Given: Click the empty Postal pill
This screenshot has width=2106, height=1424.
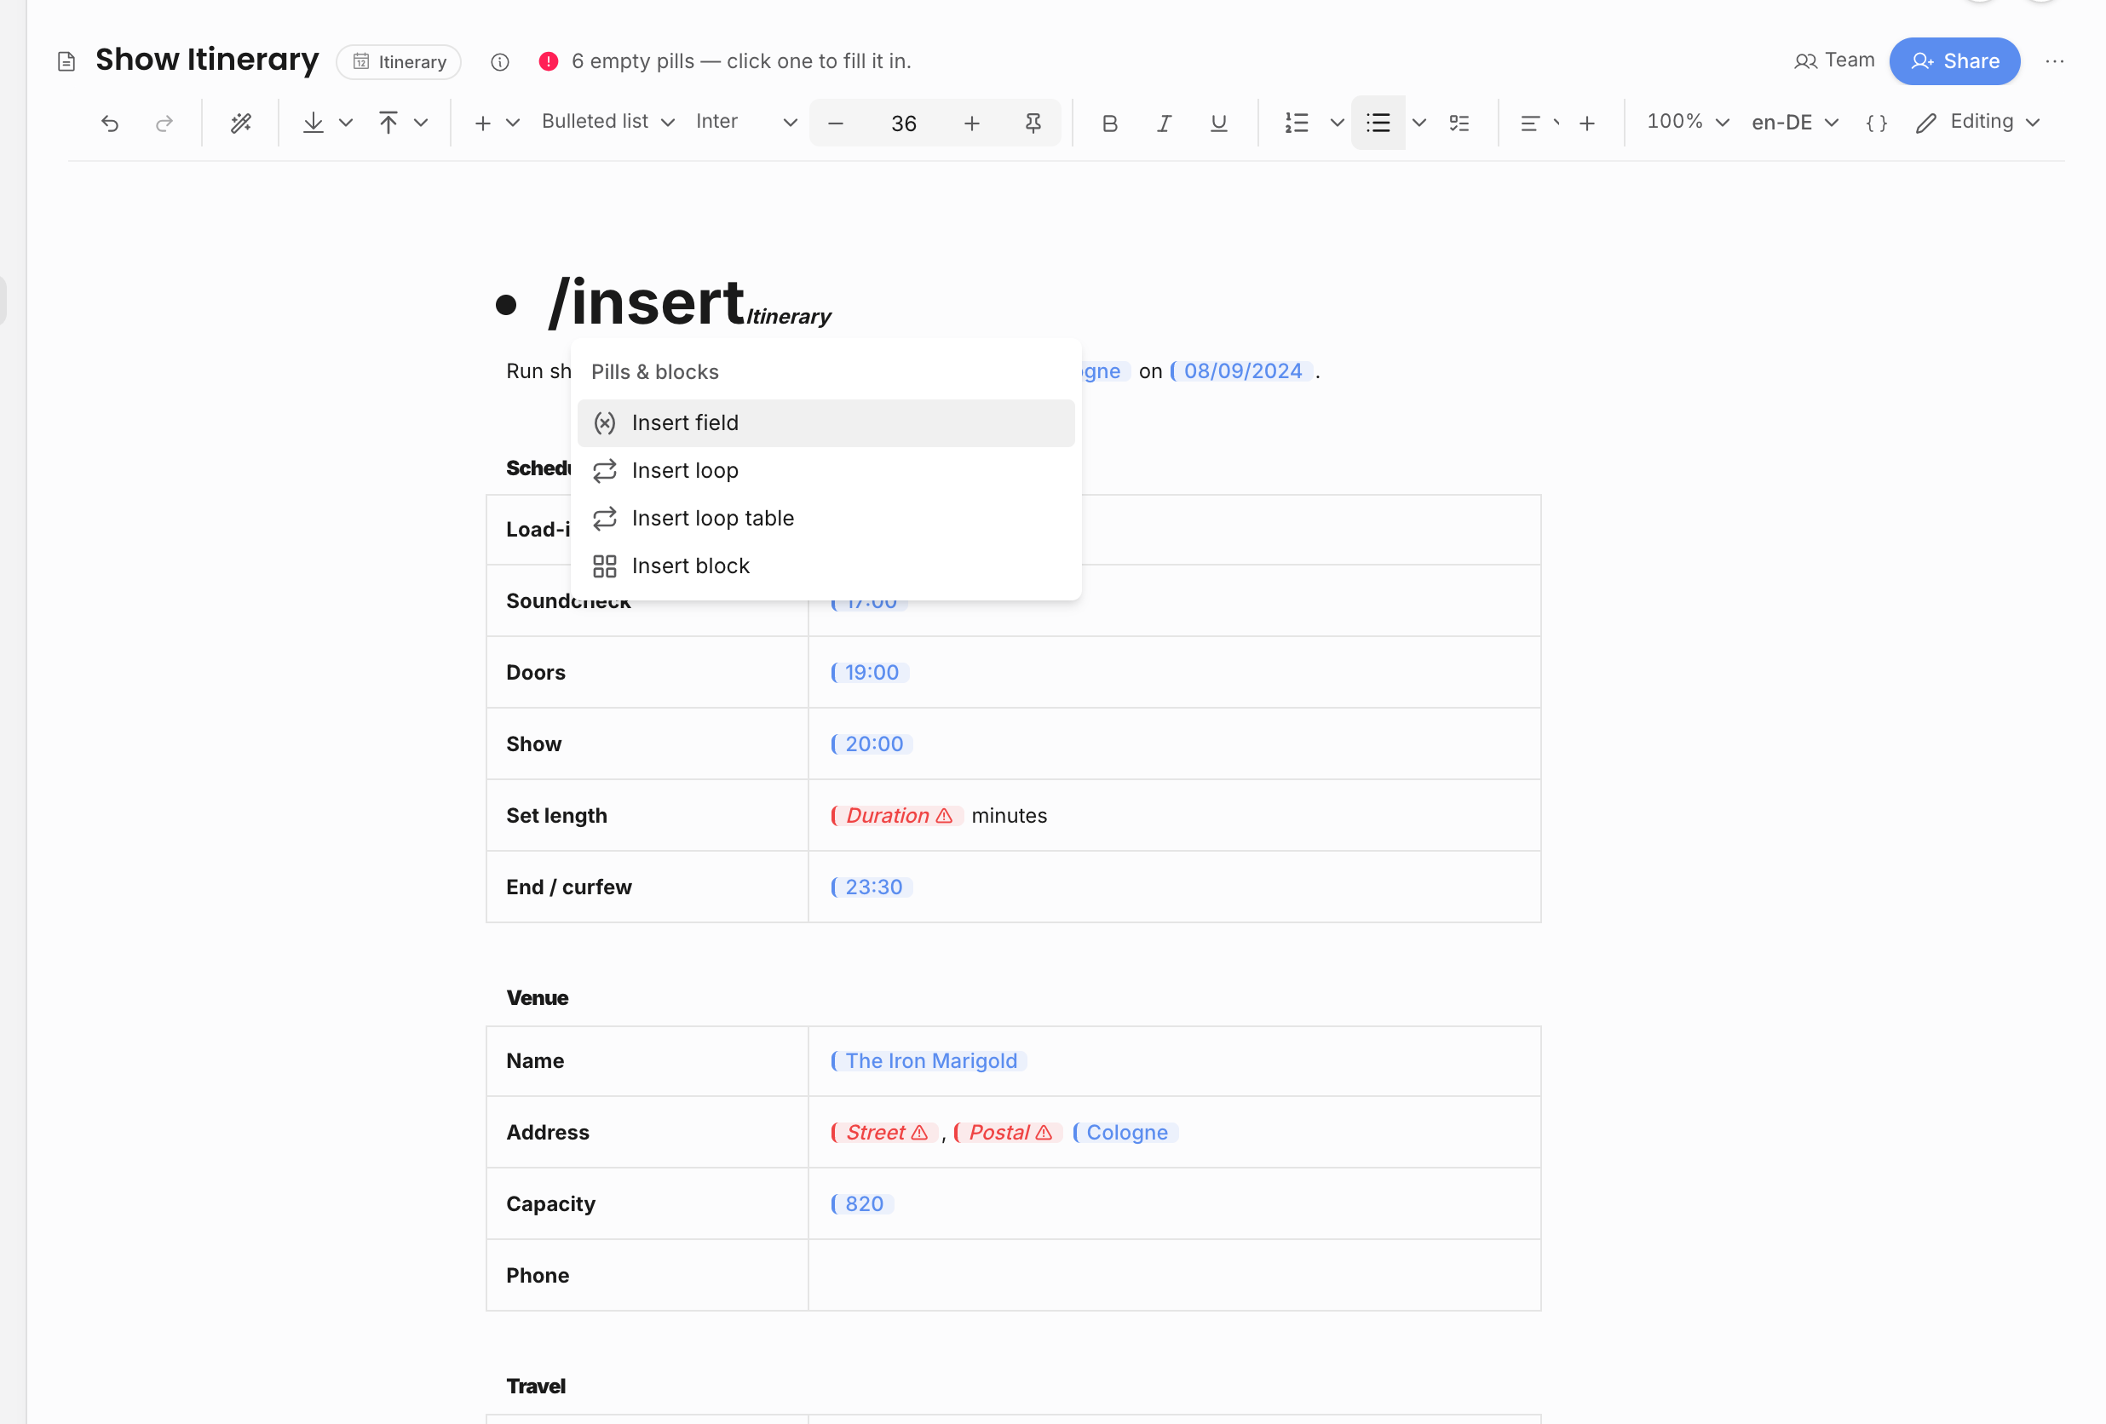Looking at the screenshot, I should coord(1008,1133).
